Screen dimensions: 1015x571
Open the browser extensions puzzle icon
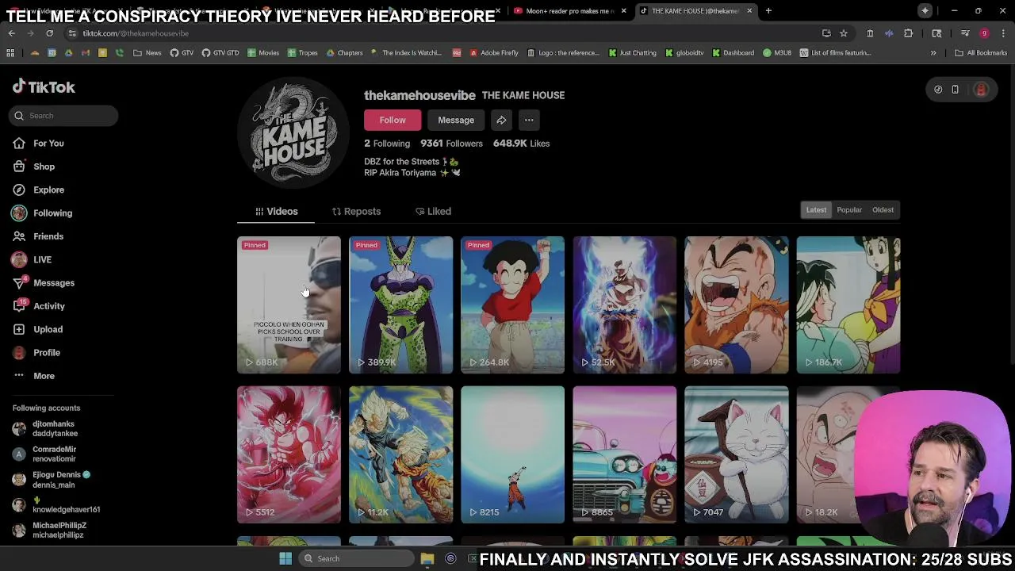pos(909,33)
